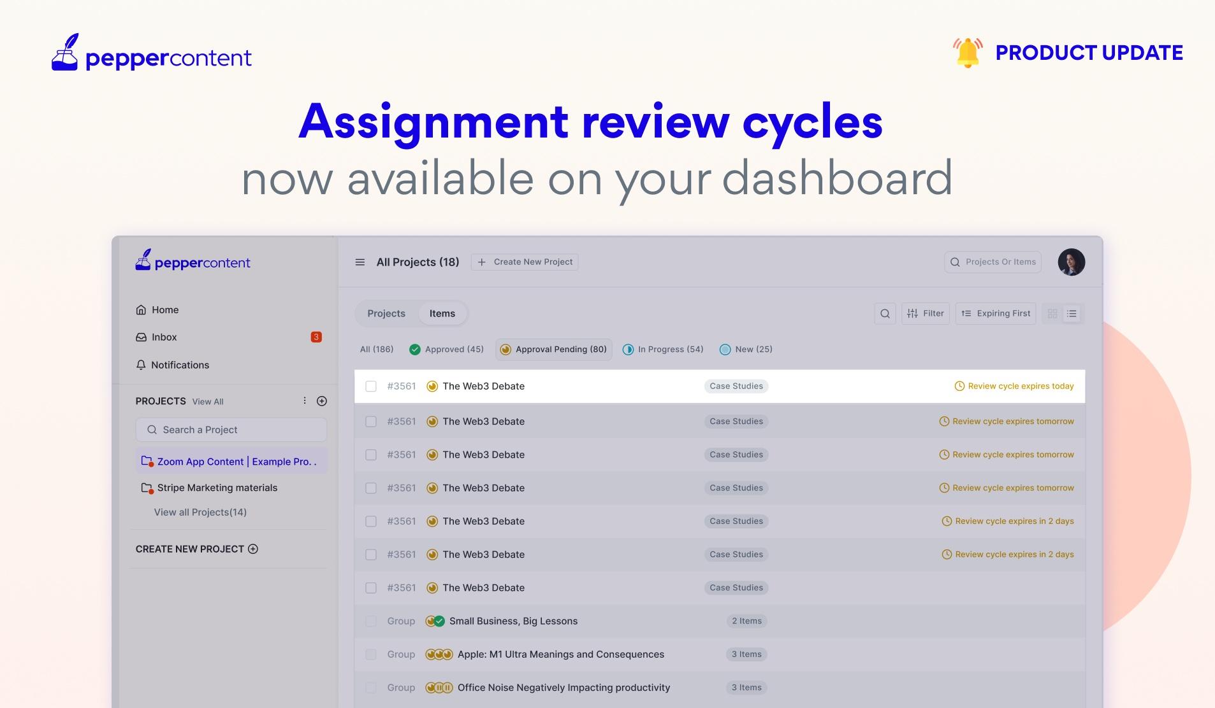The width and height of the screenshot is (1215, 708).
Task: Click status icon of highlighted Web3 Debate row
Action: click(432, 386)
